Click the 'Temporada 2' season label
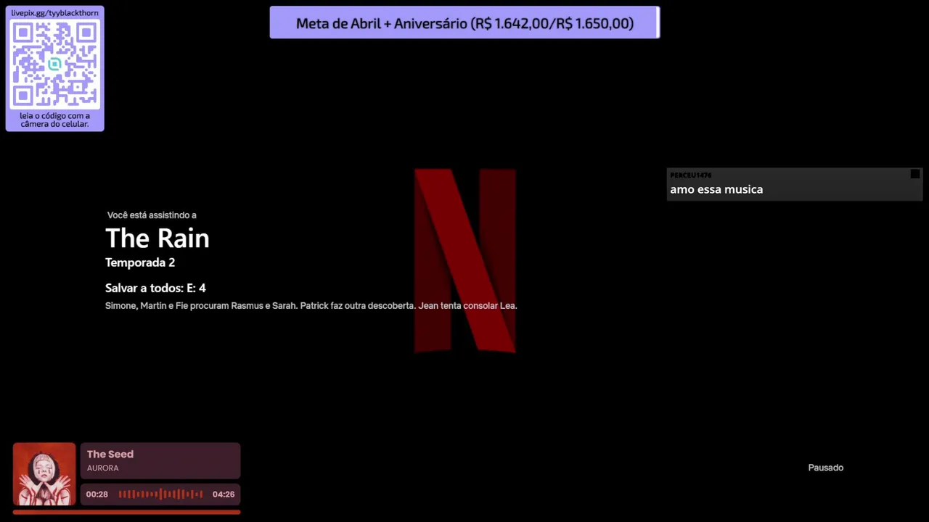This screenshot has height=522, width=929. [x=140, y=262]
